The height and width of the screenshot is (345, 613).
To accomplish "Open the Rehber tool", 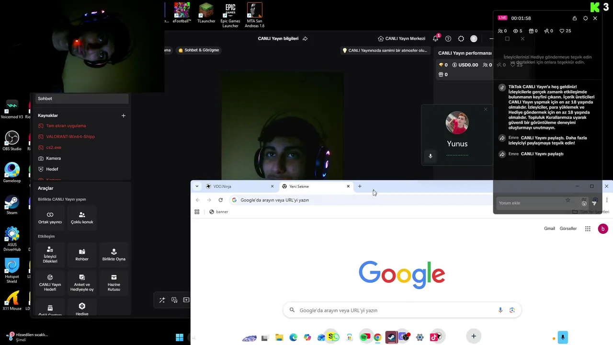I will pyautogui.click(x=82, y=255).
